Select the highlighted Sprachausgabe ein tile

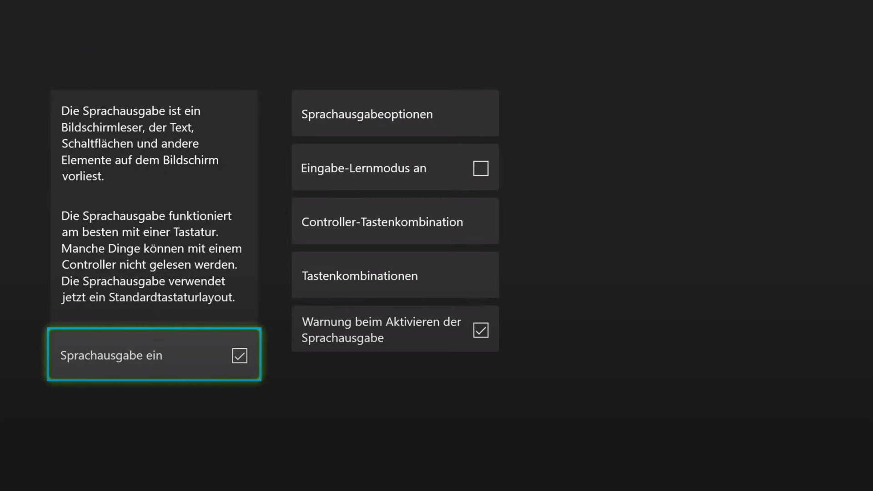(x=154, y=355)
